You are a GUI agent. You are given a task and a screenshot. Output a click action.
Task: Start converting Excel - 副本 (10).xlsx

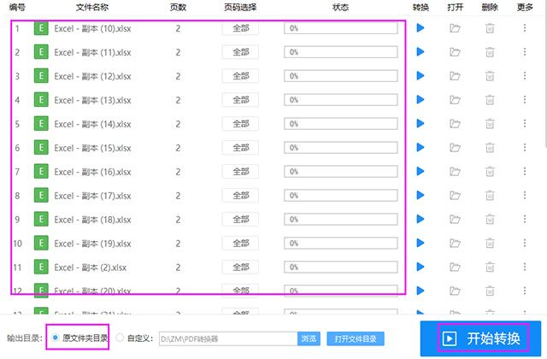click(x=420, y=28)
